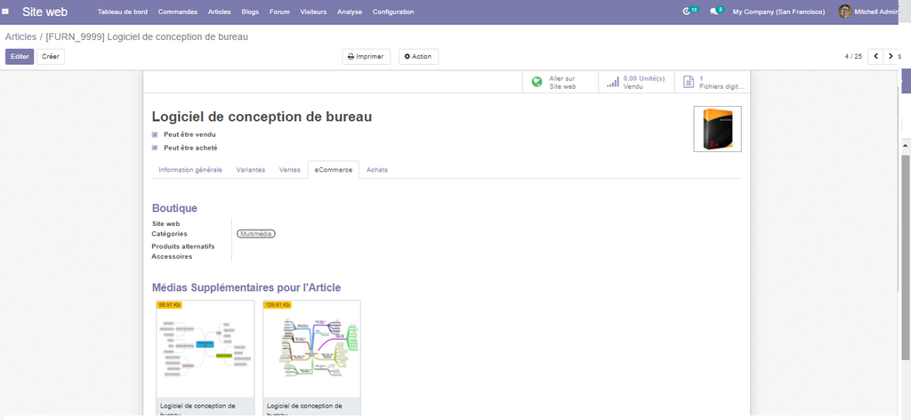Open the activities clock icon
This screenshot has width=911, height=420.
(687, 12)
